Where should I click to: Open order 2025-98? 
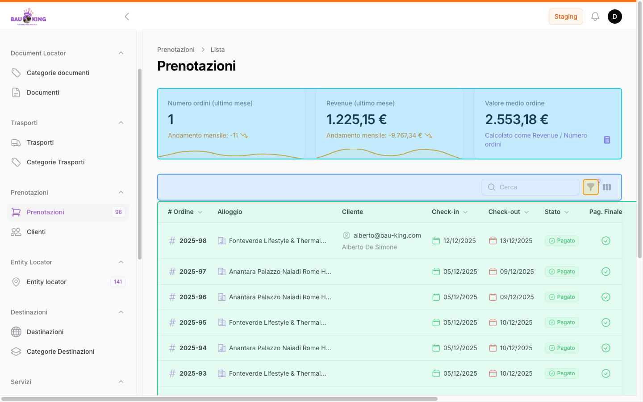pos(193,241)
